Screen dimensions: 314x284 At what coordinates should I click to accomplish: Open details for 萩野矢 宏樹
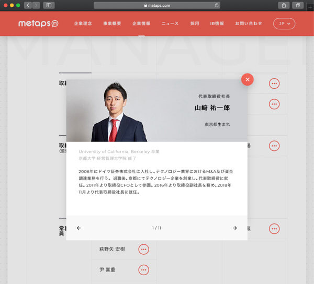click(x=143, y=250)
